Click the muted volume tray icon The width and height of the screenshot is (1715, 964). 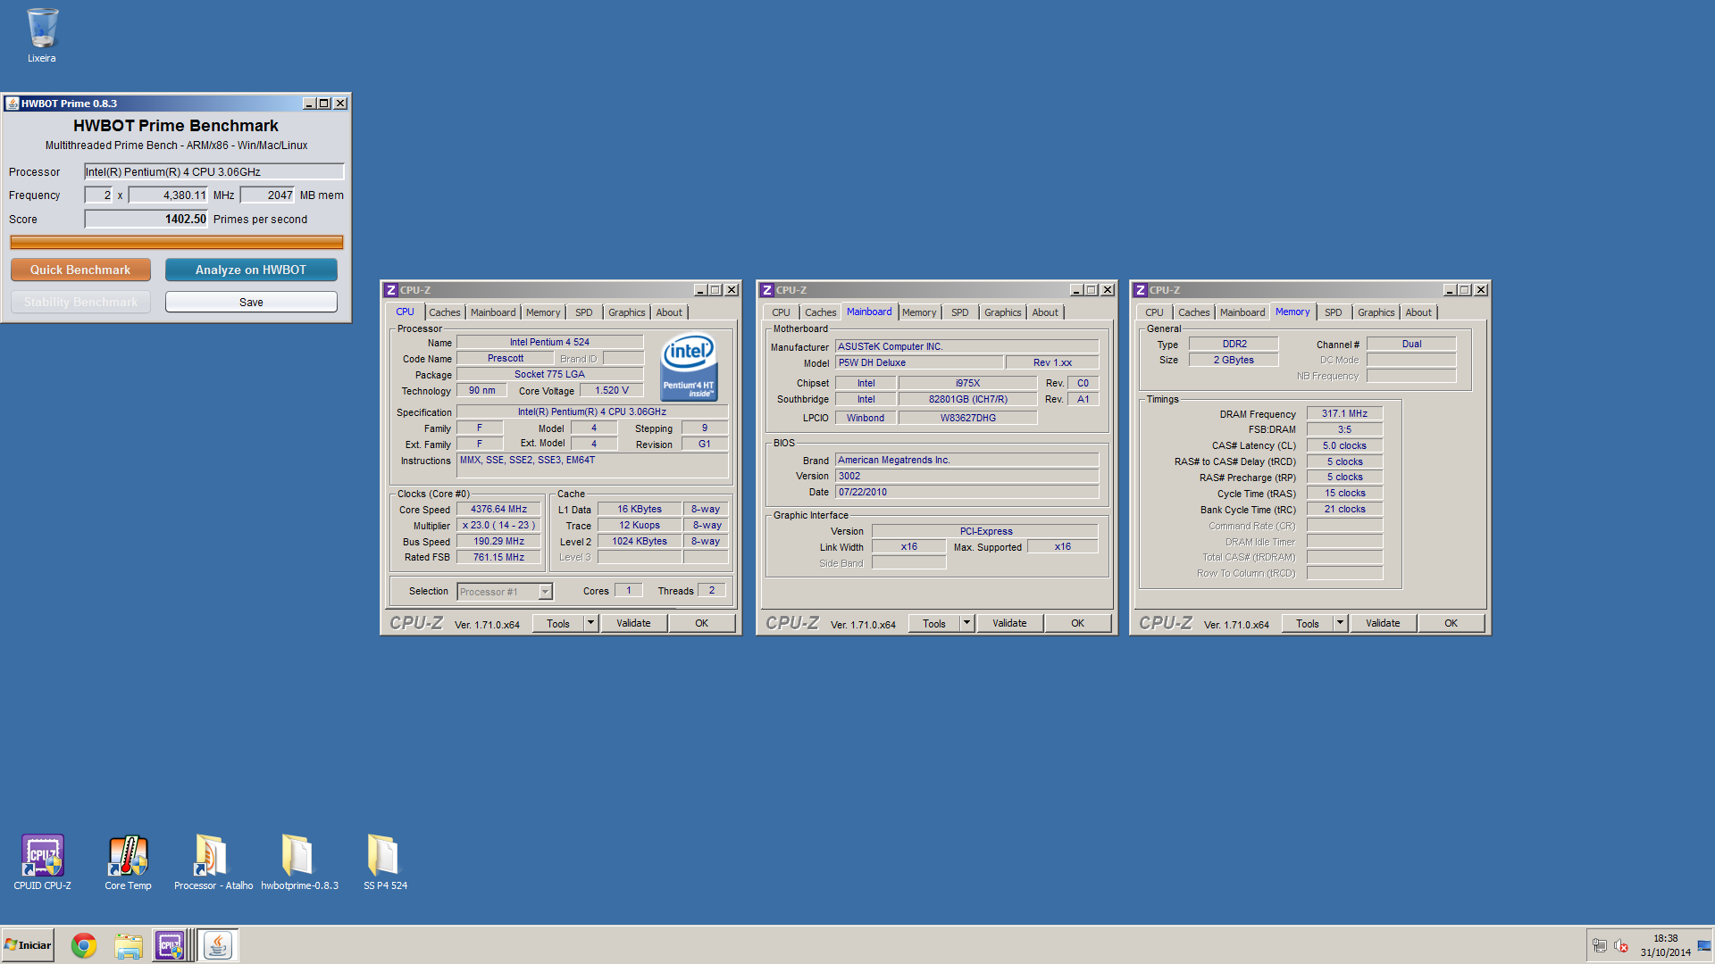click(1621, 946)
